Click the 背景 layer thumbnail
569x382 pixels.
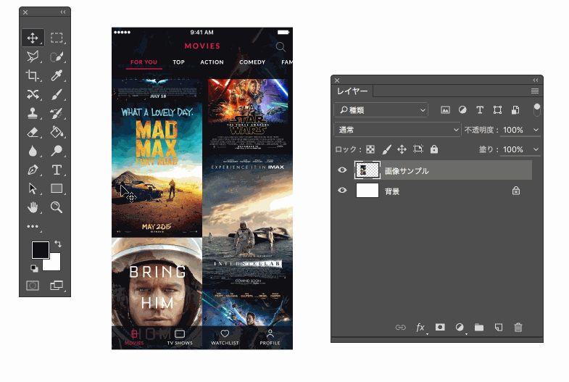pos(367,191)
